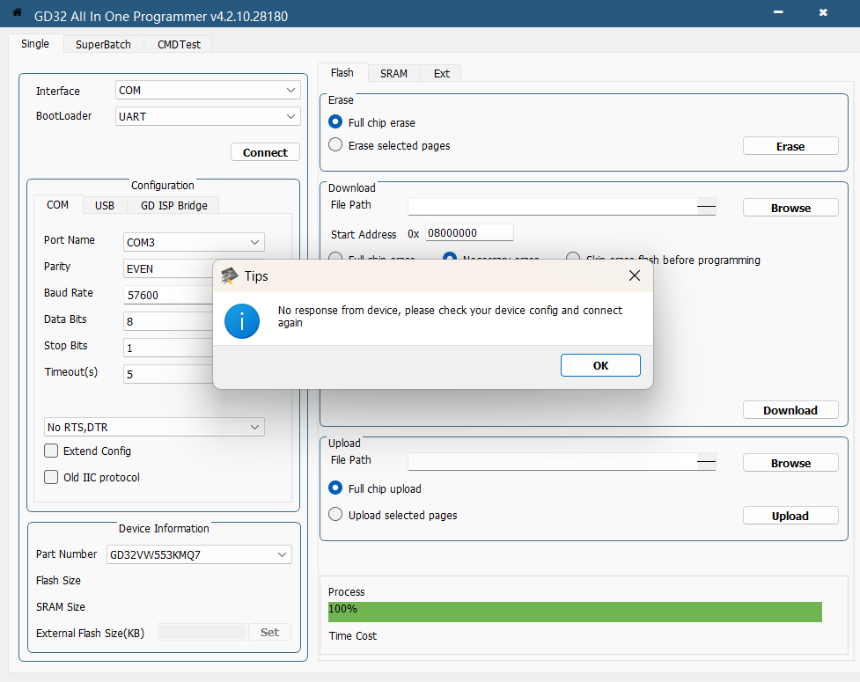The height and width of the screenshot is (682, 860).
Task: Click the blue info icon in dialog
Action: pos(241,321)
